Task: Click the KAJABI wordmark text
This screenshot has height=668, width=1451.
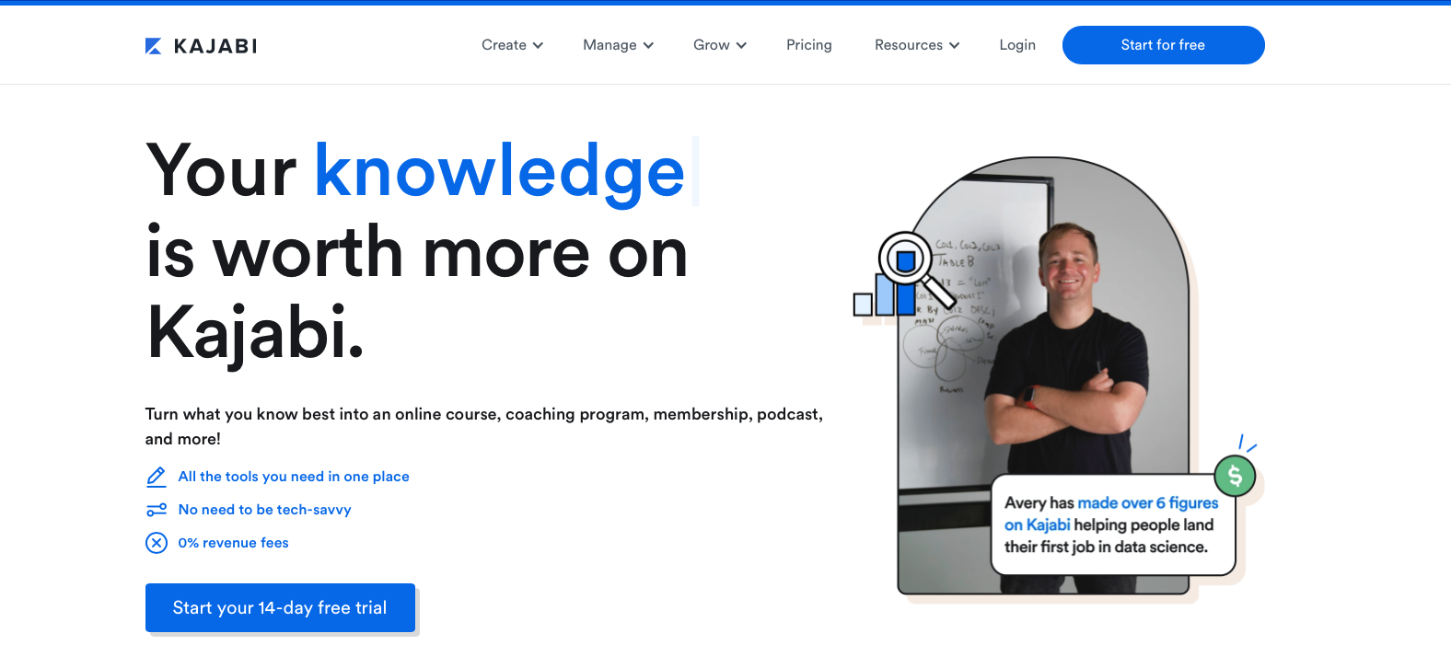Action: pyautogui.click(x=215, y=46)
